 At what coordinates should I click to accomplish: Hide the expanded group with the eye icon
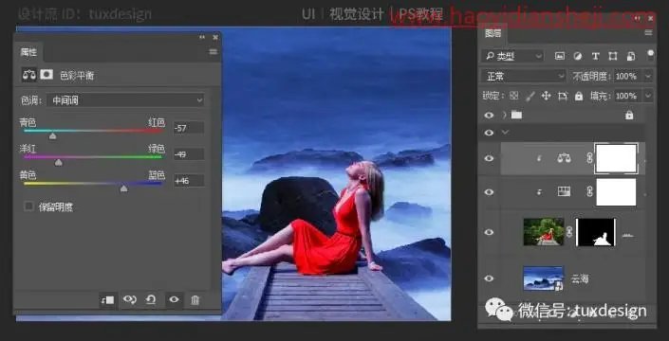(x=489, y=133)
